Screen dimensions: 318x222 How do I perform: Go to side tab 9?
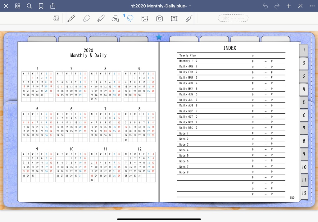click(x=304, y=154)
